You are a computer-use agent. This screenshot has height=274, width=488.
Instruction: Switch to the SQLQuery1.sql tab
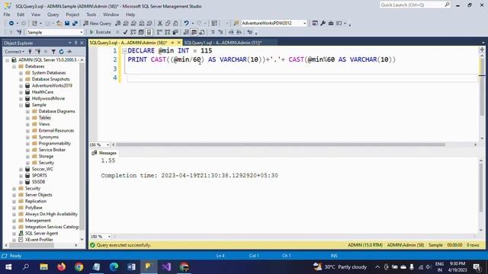(x=223, y=43)
